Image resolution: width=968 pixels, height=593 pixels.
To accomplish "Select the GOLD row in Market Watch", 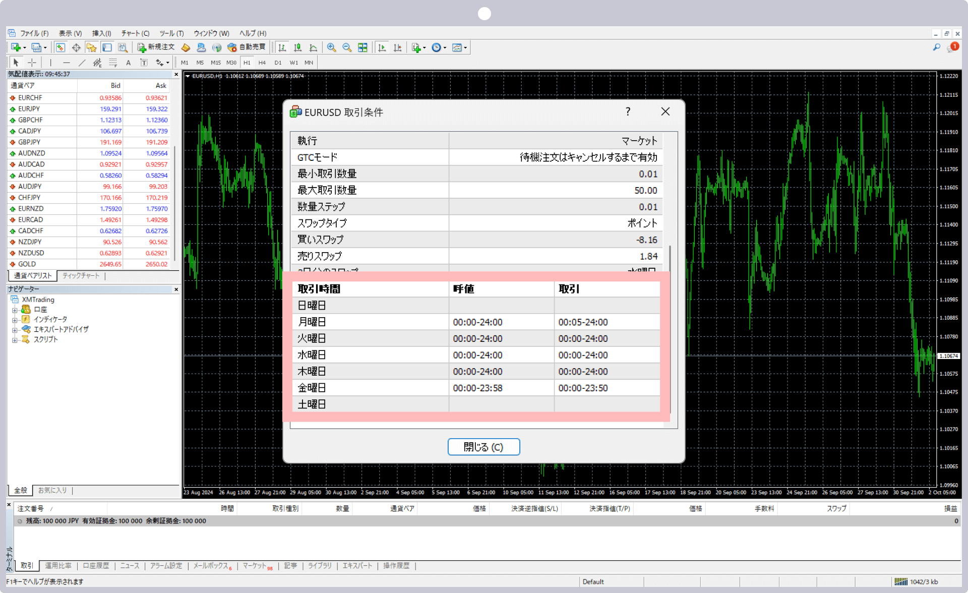I will click(x=89, y=264).
